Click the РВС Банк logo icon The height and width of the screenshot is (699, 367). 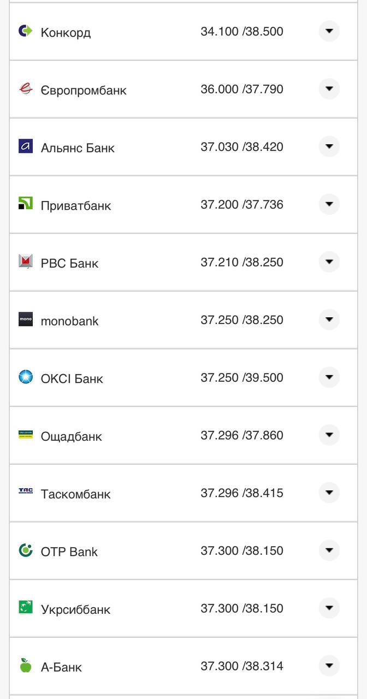pyautogui.click(x=26, y=262)
